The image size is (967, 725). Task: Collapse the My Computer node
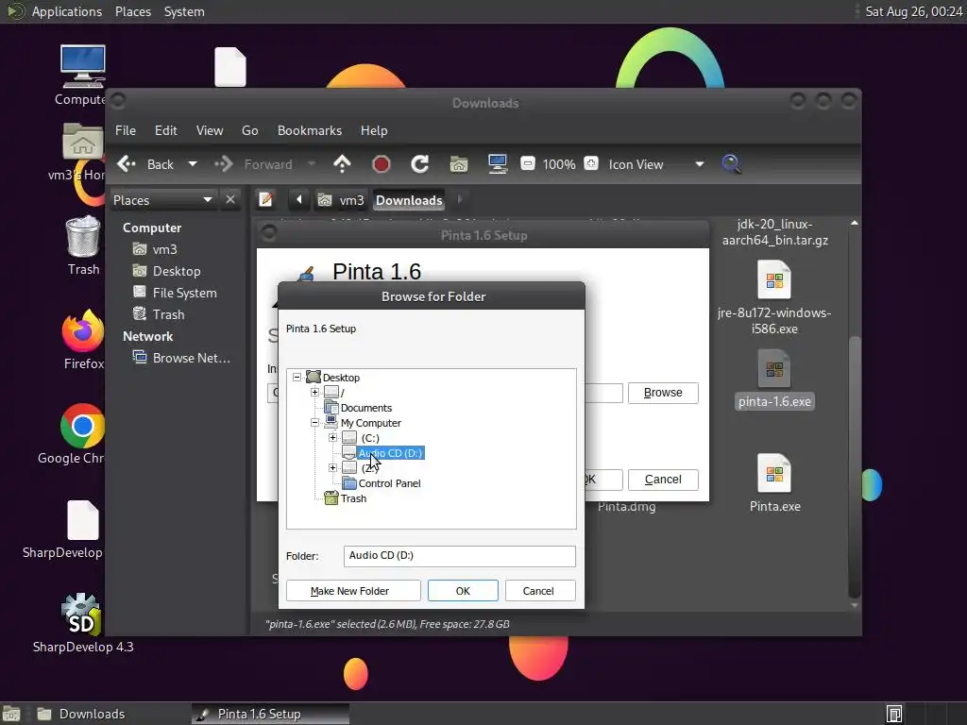(x=314, y=422)
